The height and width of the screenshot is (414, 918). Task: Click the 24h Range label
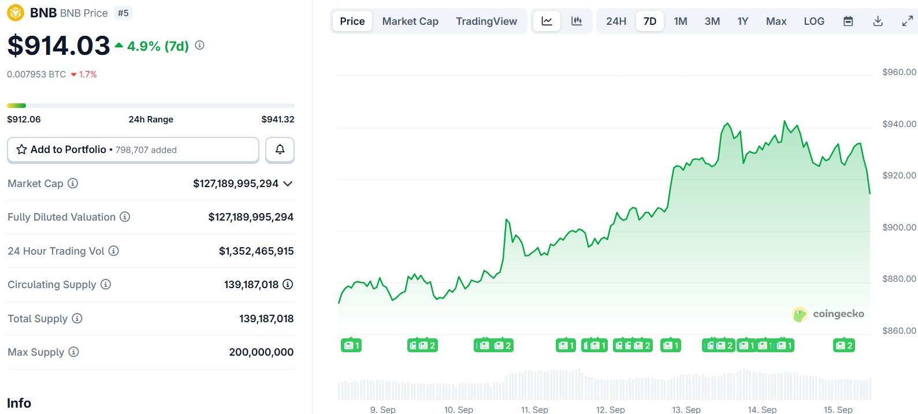151,120
